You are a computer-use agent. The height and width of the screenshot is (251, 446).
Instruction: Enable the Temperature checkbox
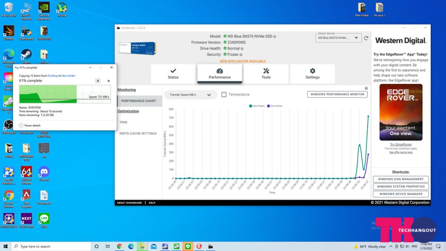[224, 95]
